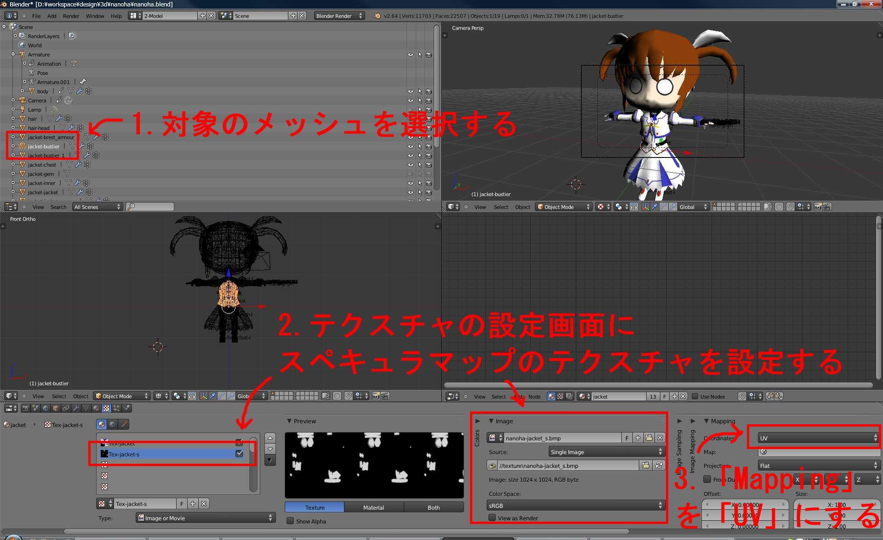The width and height of the screenshot is (883, 540).
Task: Open Physics properties in the Properties header
Action: point(126,408)
